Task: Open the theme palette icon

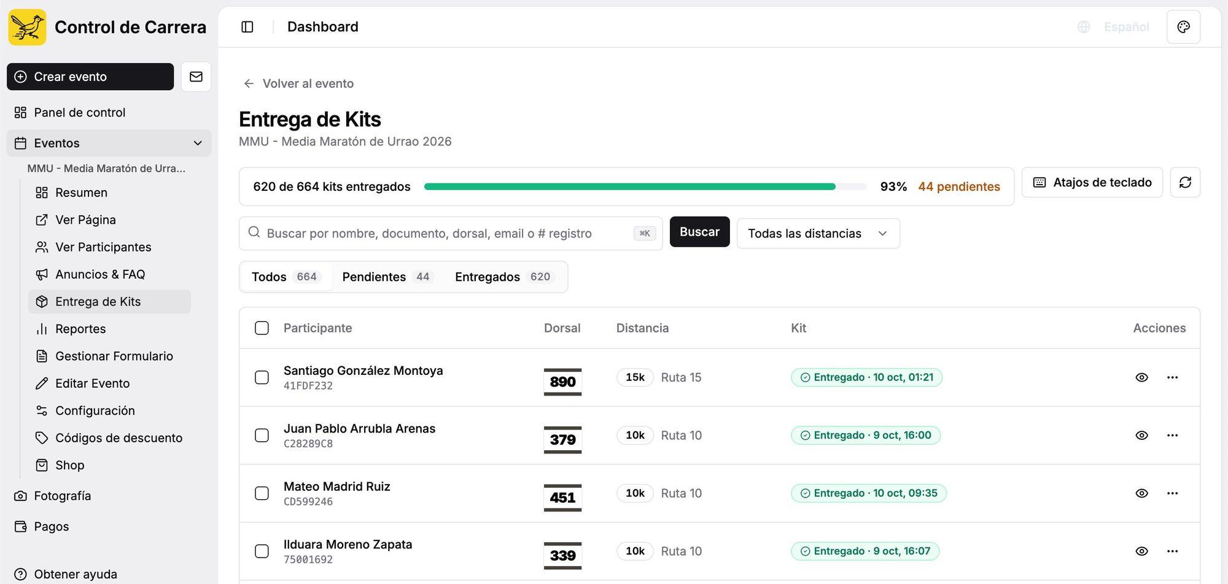Action: 1183,27
